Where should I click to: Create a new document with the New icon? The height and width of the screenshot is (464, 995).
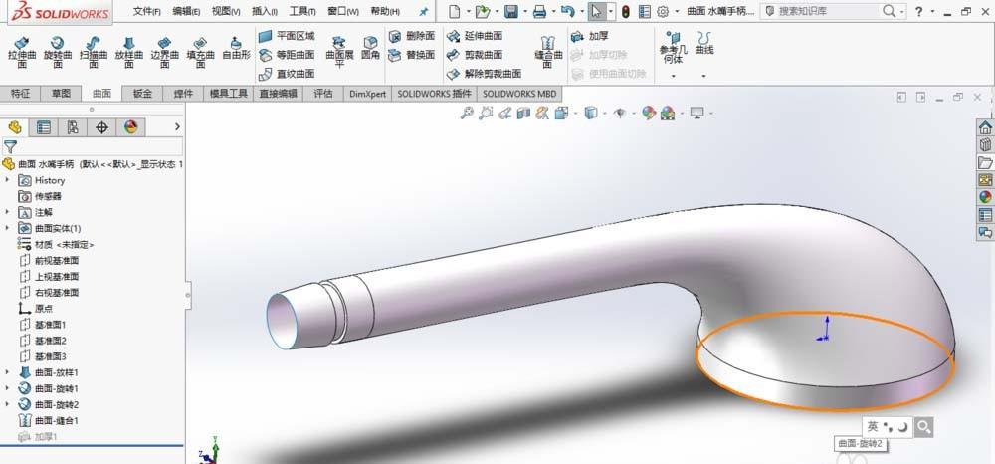click(x=453, y=11)
